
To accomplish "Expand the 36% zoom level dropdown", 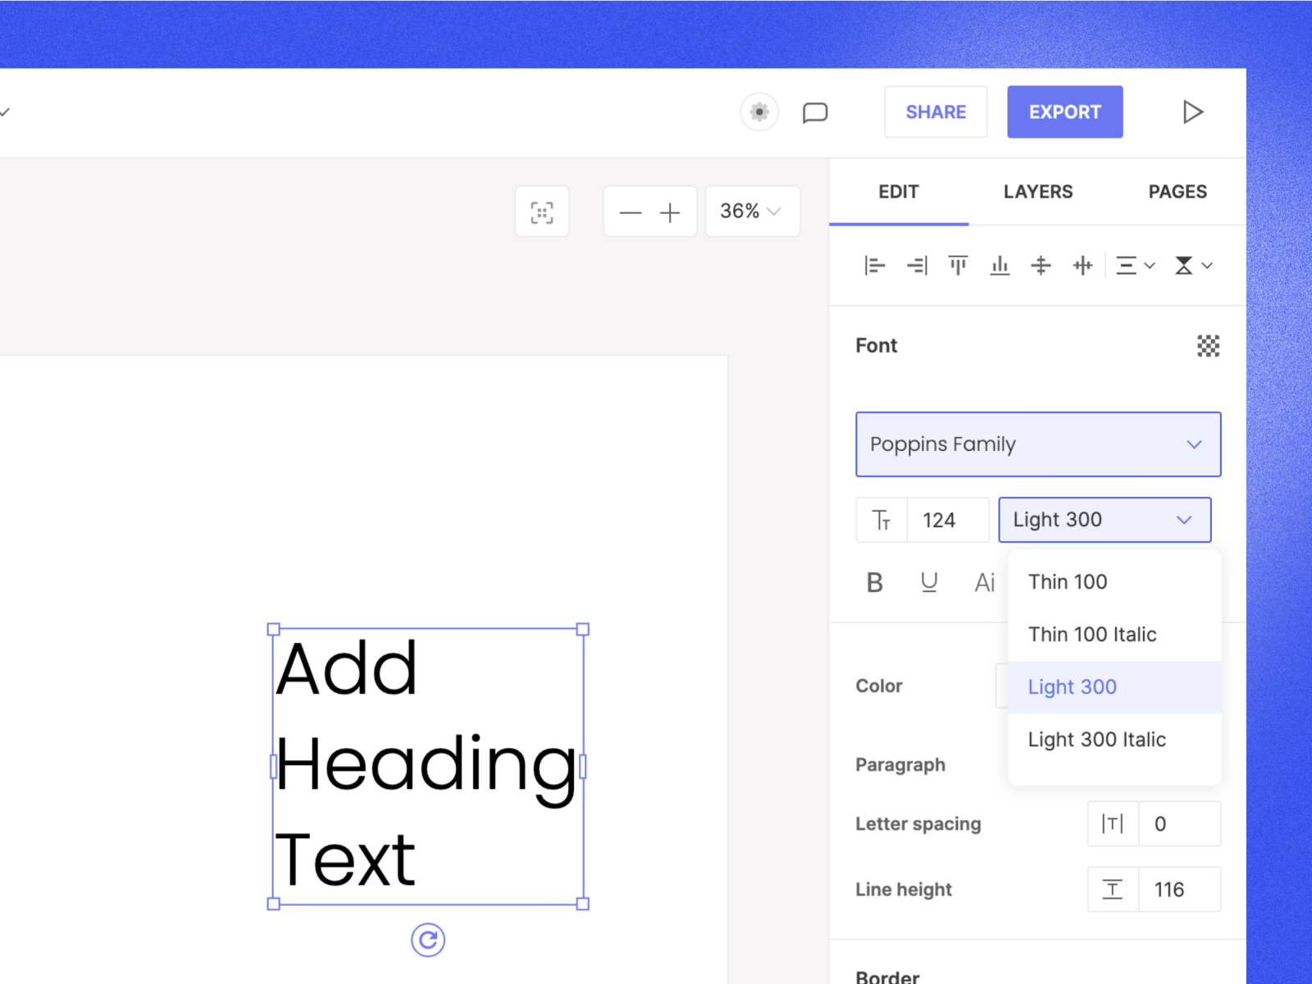I will 751,211.
